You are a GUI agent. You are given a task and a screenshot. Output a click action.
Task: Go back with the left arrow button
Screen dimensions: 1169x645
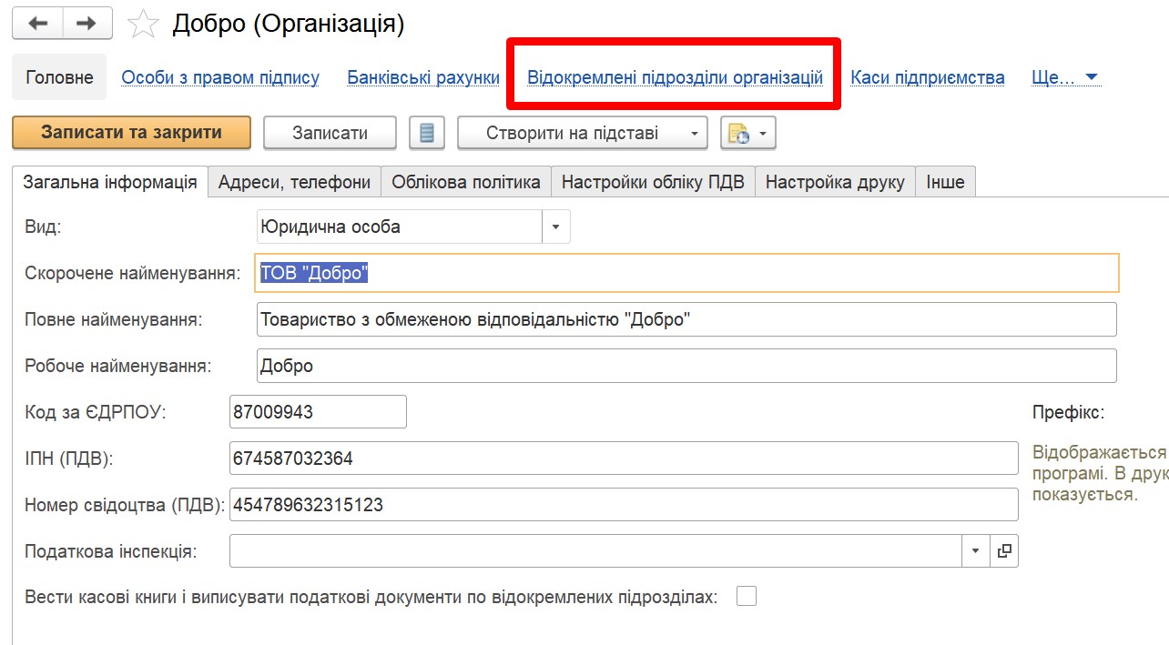click(37, 24)
